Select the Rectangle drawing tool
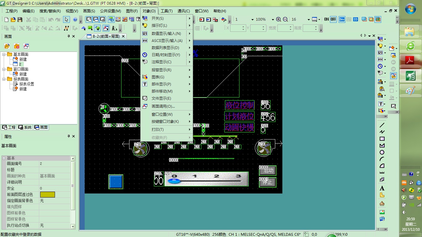Screen dimensions: 422x237 [382, 139]
